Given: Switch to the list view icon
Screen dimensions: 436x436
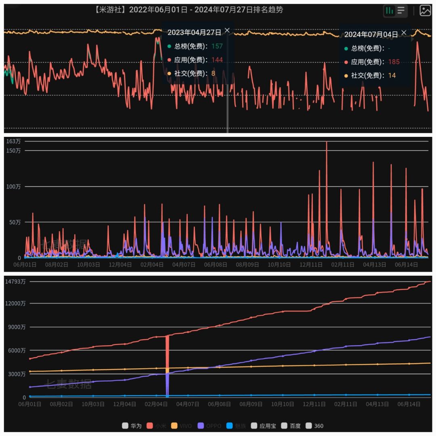Looking at the screenshot, I should pyautogui.click(x=401, y=11).
